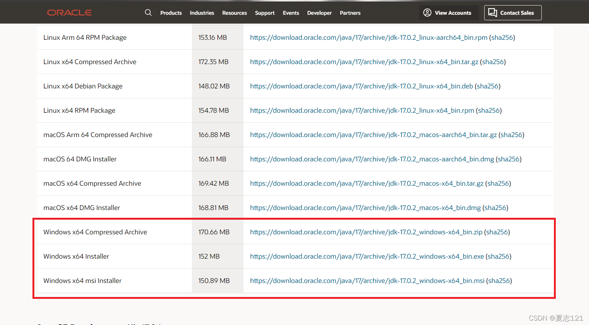Click the Contact Sales button
589x325 pixels.
click(x=513, y=13)
